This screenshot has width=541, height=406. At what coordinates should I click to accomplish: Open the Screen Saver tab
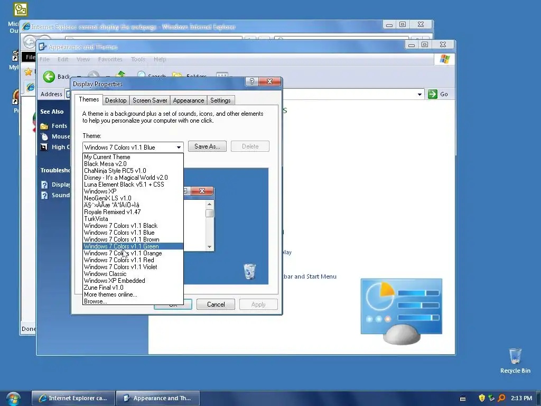click(x=150, y=100)
